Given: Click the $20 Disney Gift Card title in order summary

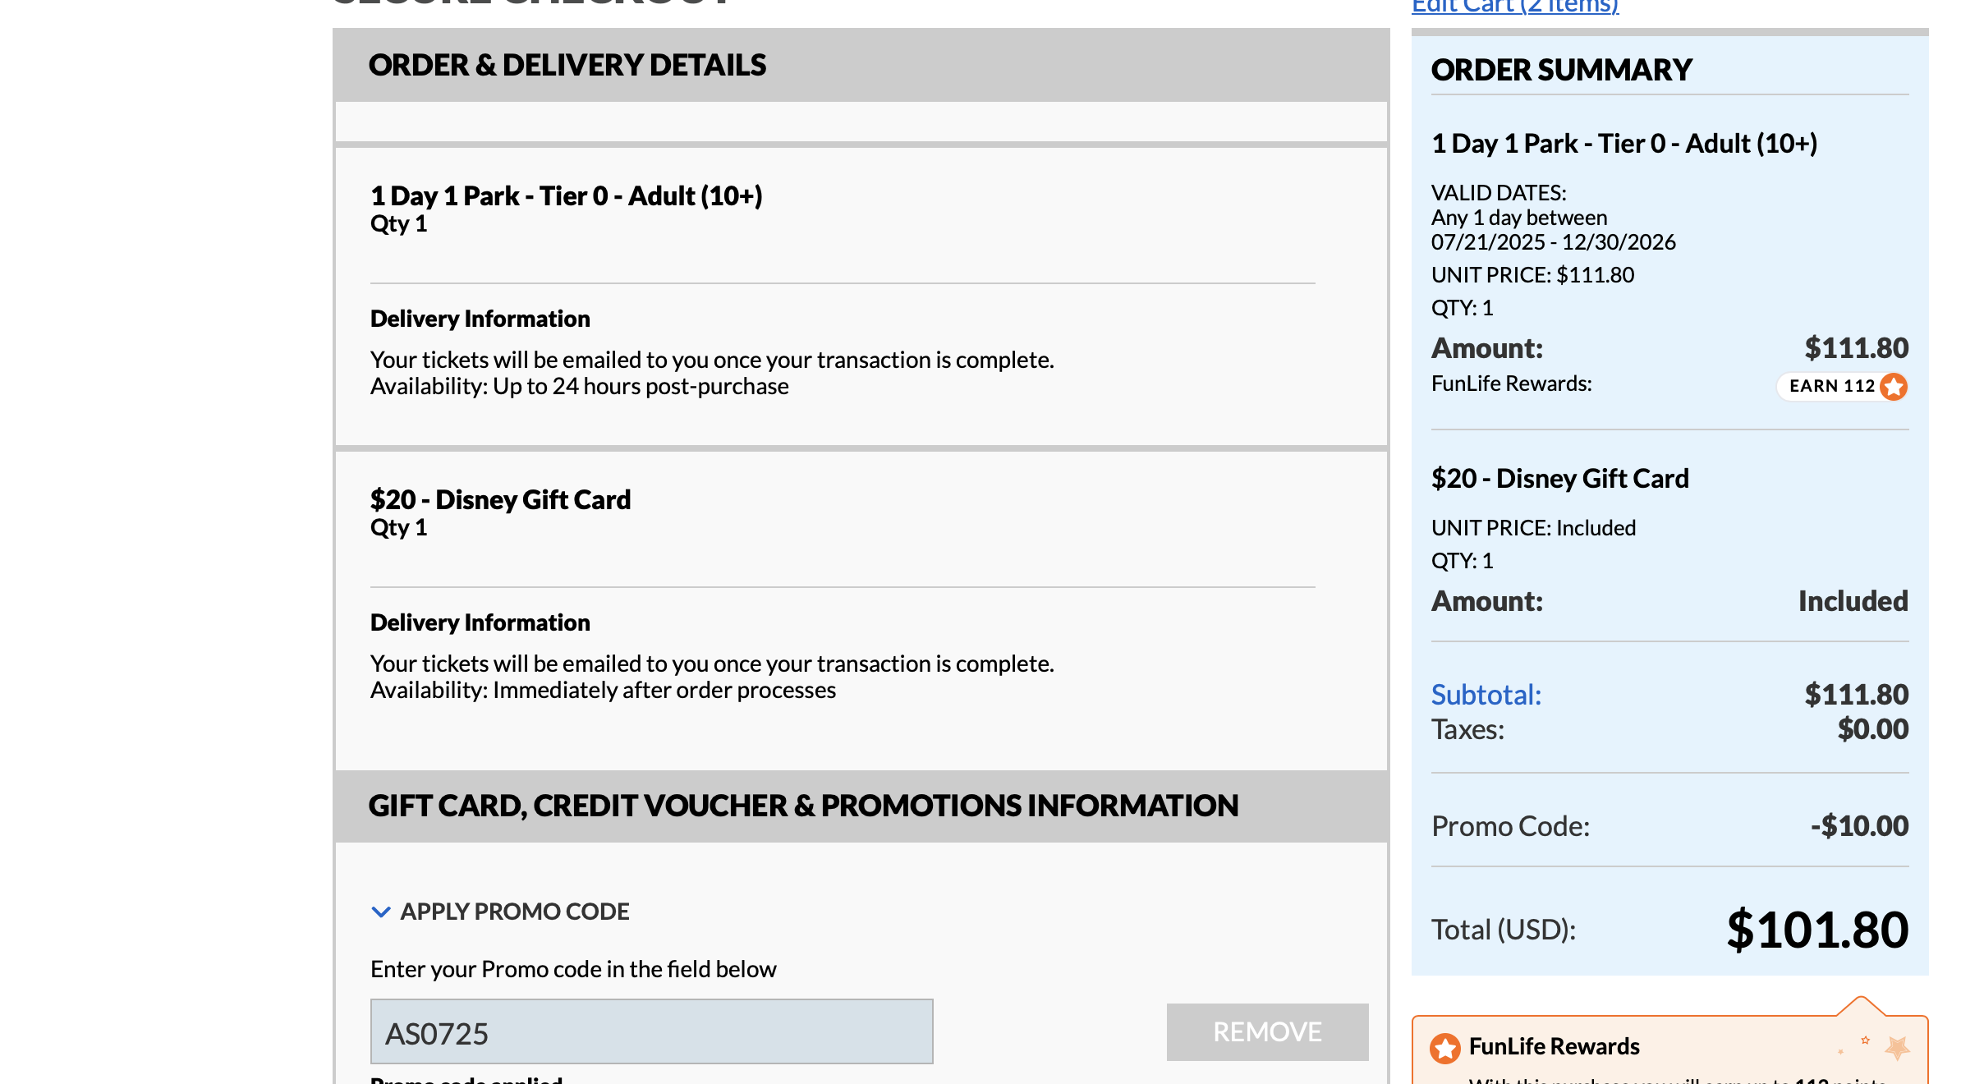Looking at the screenshot, I should (1559, 479).
